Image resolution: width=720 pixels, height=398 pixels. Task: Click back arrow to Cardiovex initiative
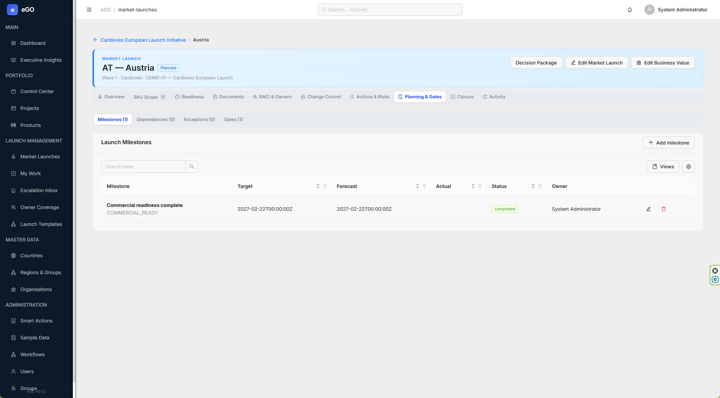click(x=95, y=40)
